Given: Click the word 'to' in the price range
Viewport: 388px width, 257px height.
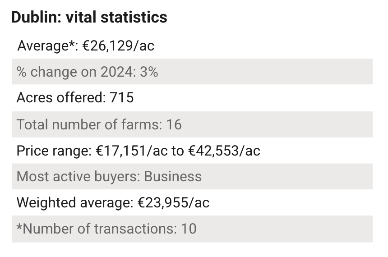Looking at the screenshot, I should (x=177, y=150).
